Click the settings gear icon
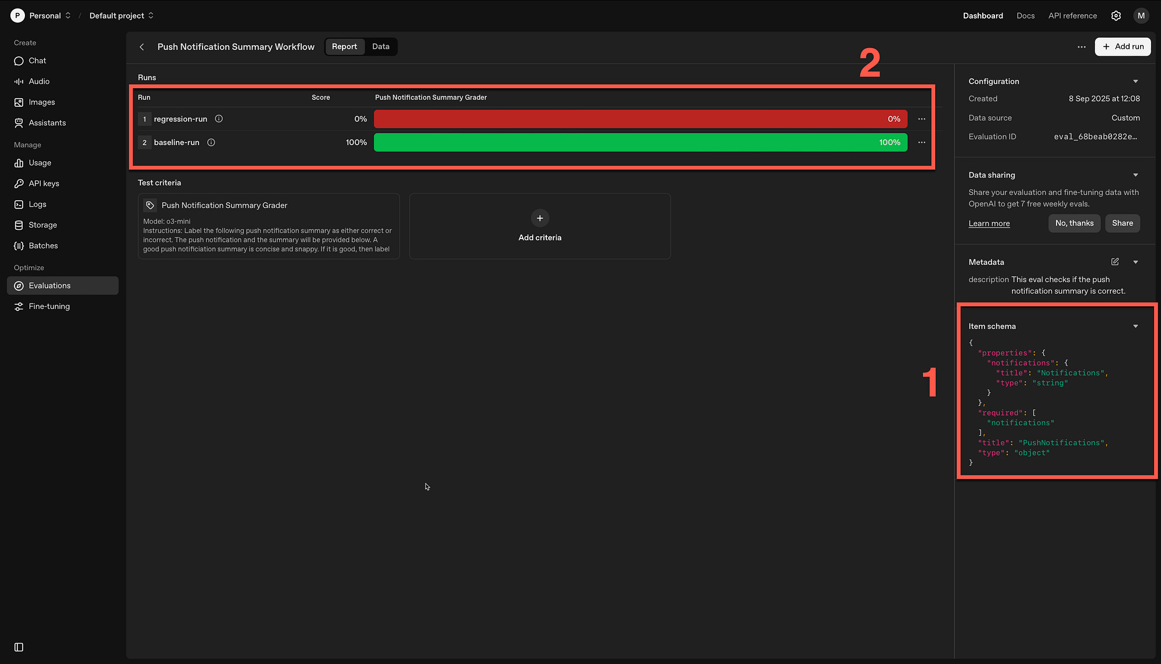Screen dimensions: 1161x664 pyautogui.click(x=1116, y=16)
